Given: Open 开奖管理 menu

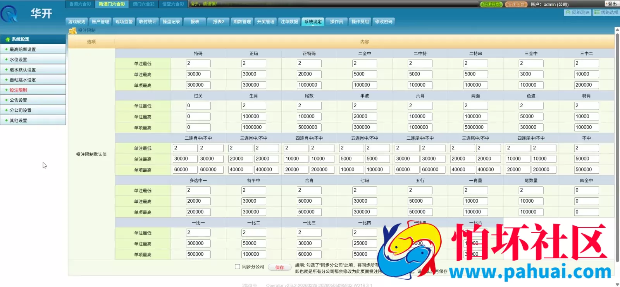Looking at the screenshot, I should [266, 22].
